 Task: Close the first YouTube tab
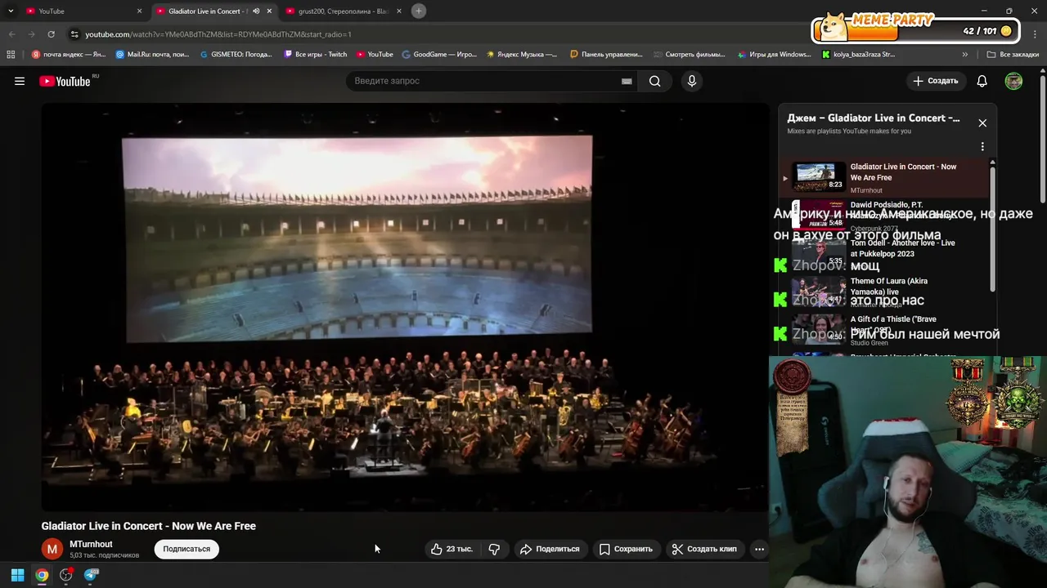point(139,11)
